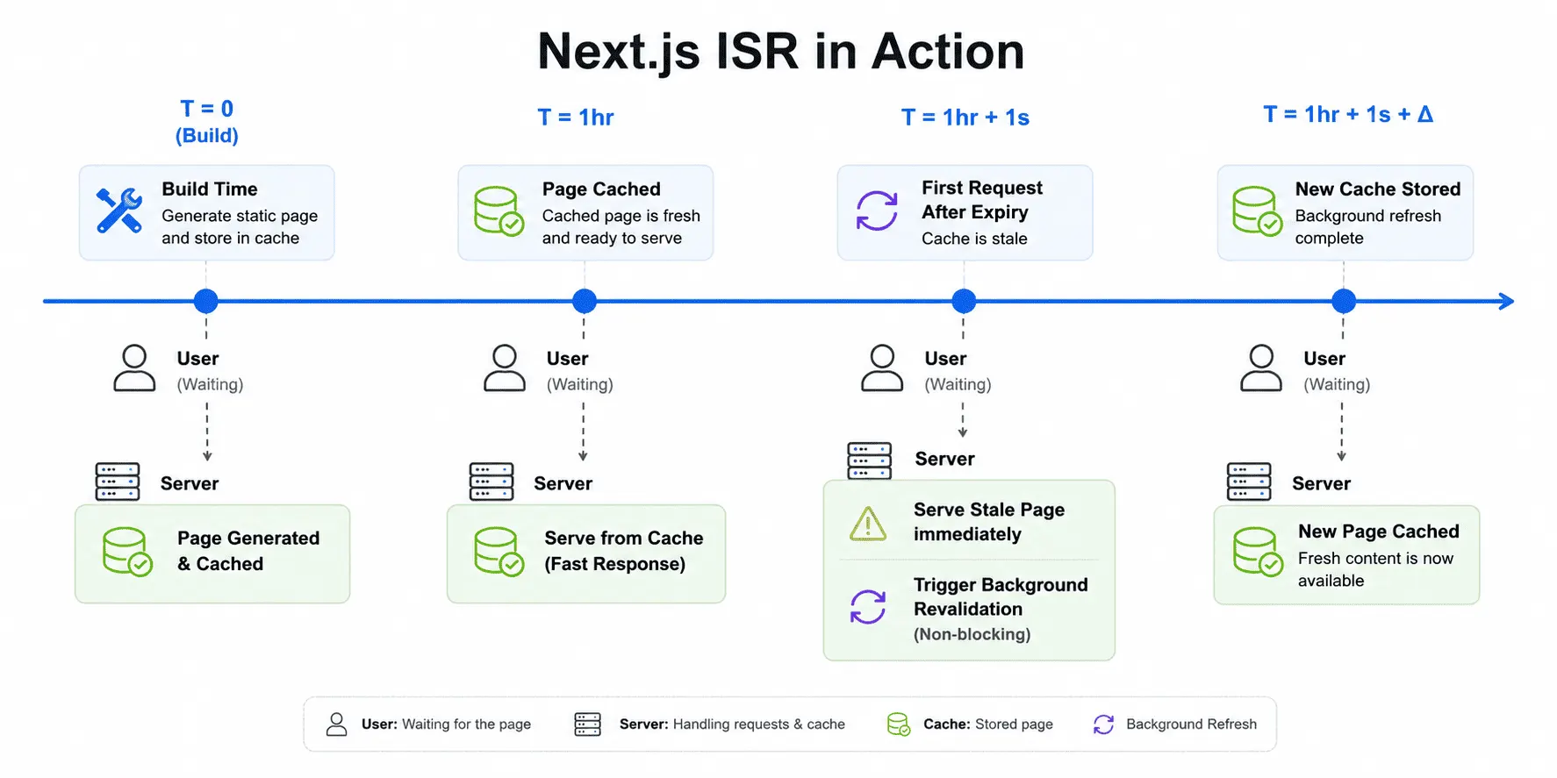
Task: Click the 'Cache is stale' text
Action: click(x=974, y=239)
